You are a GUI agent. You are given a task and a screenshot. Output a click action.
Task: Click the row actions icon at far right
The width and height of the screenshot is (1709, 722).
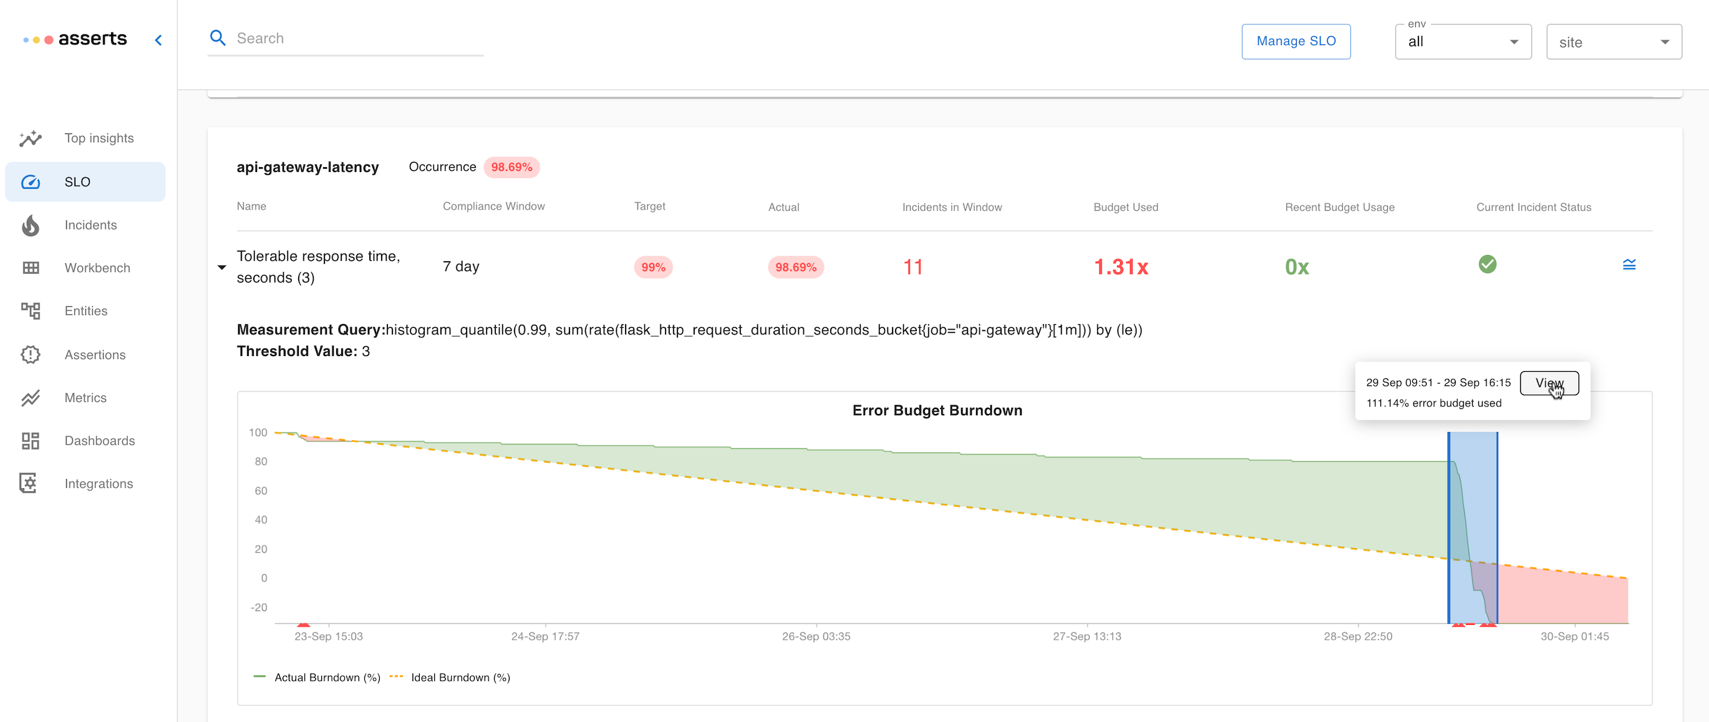coord(1629,265)
